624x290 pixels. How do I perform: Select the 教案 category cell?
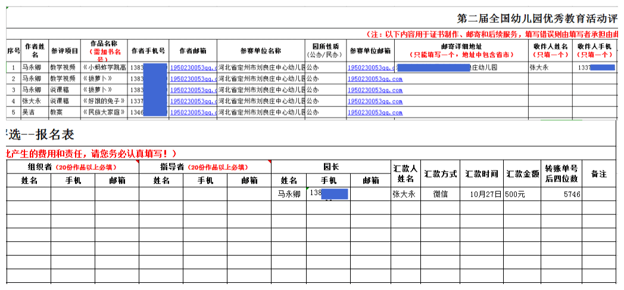pyautogui.click(x=64, y=112)
